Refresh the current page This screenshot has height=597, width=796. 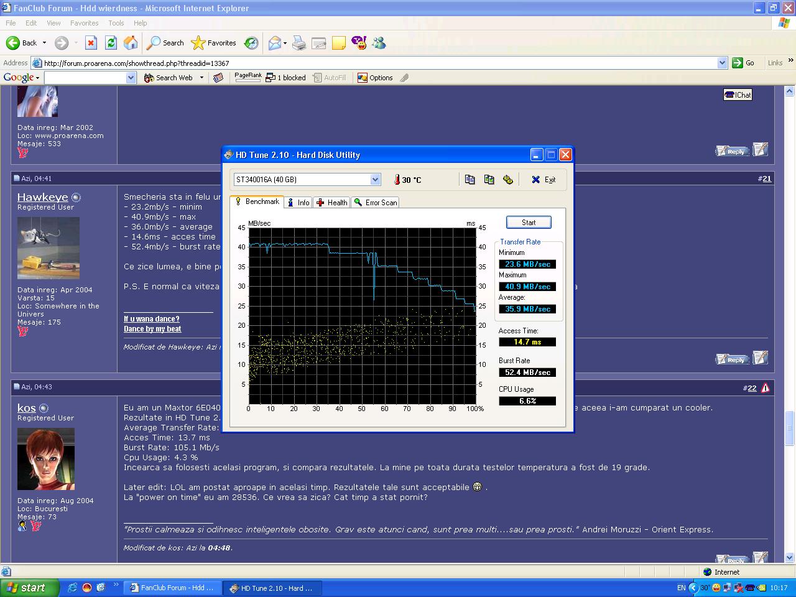[111, 43]
